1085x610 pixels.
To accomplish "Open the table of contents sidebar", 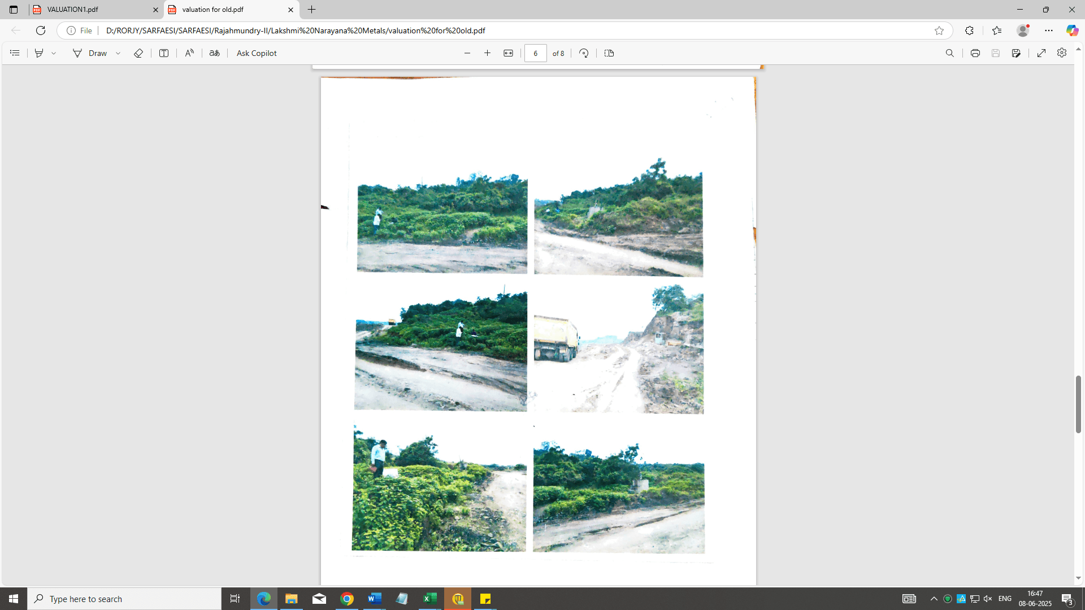I will (x=15, y=53).
